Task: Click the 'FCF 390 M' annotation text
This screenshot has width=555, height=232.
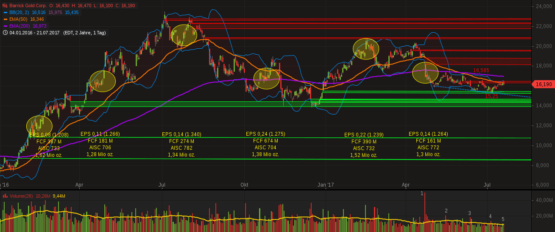Action: pos(364,142)
